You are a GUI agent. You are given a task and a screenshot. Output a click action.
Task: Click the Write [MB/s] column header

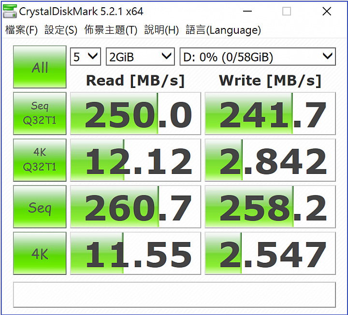coord(270,81)
